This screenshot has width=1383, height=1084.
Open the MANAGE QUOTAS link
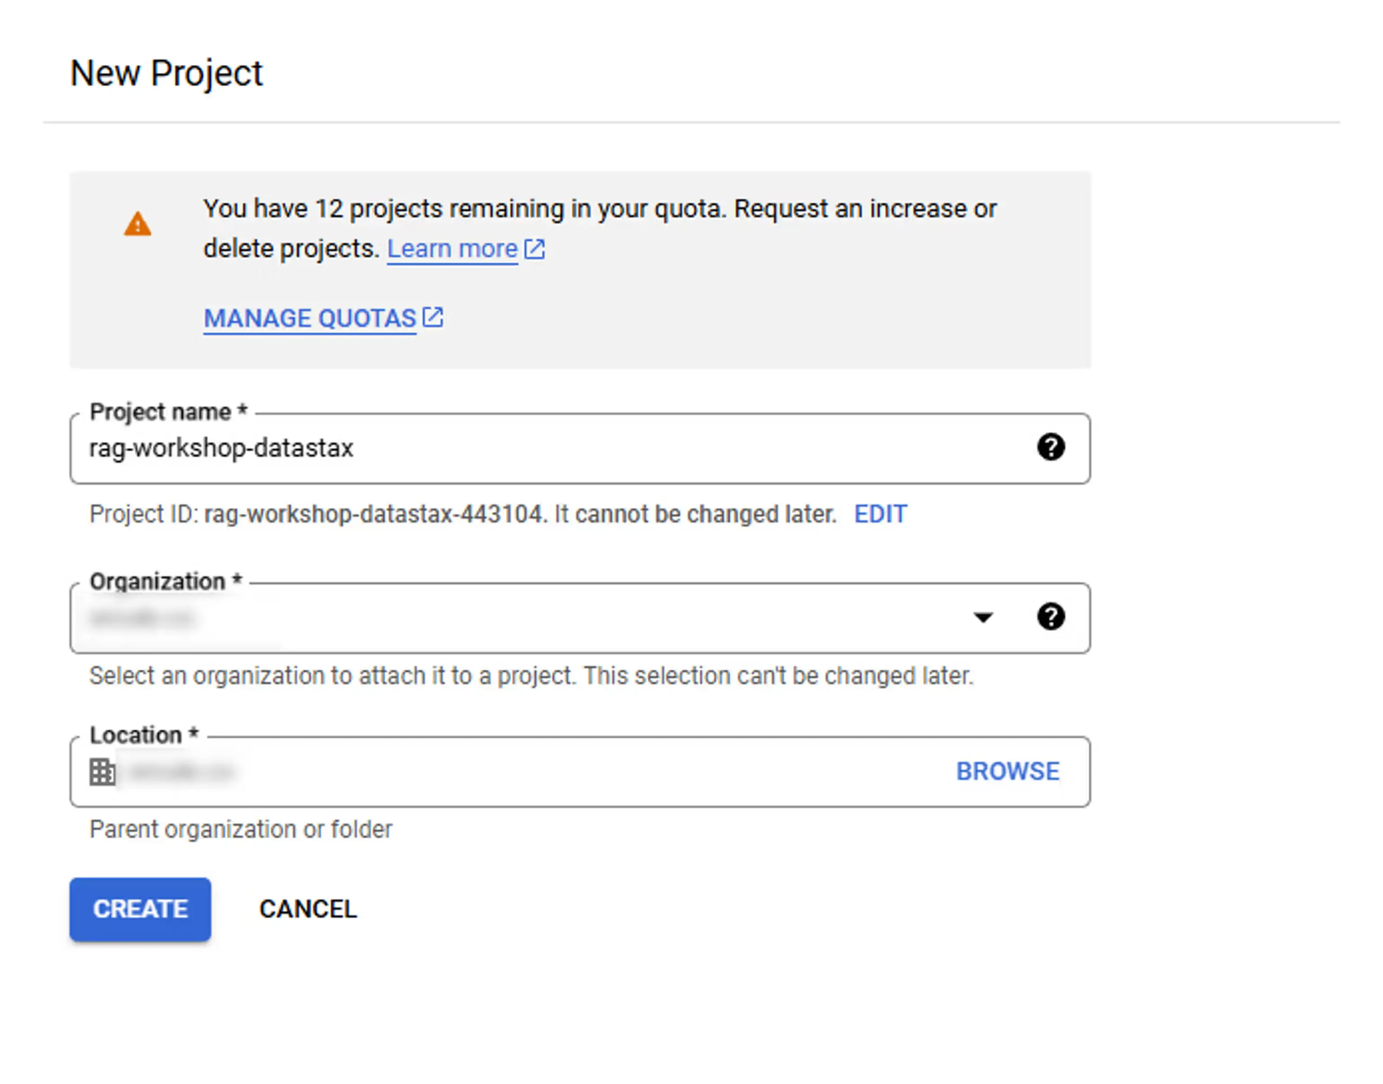click(310, 318)
